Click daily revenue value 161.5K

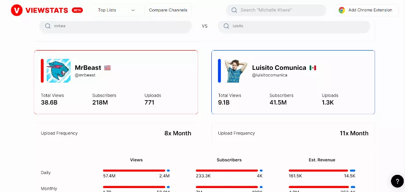coord(295,176)
